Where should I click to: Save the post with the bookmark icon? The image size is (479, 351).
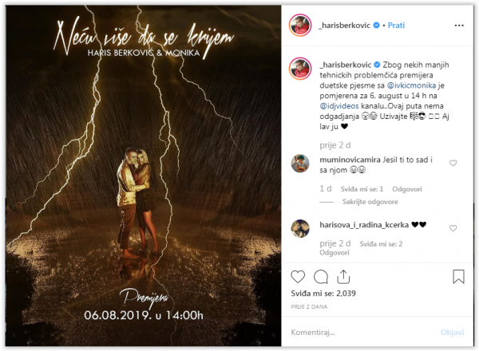[x=458, y=277]
